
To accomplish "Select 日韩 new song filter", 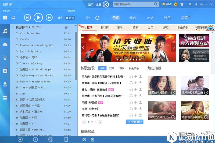I will point(121,68).
